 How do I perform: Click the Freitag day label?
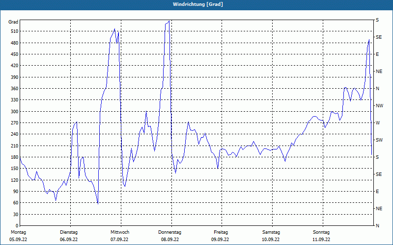tap(221, 232)
